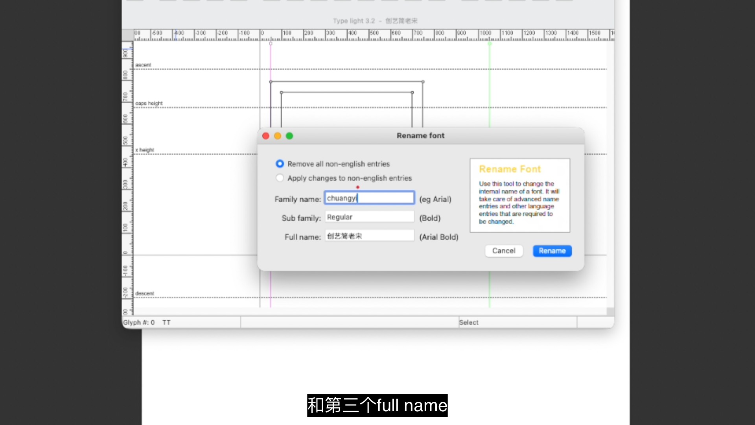This screenshot has height=425, width=755.
Task: Select outer top-left outline node
Action: [271, 82]
